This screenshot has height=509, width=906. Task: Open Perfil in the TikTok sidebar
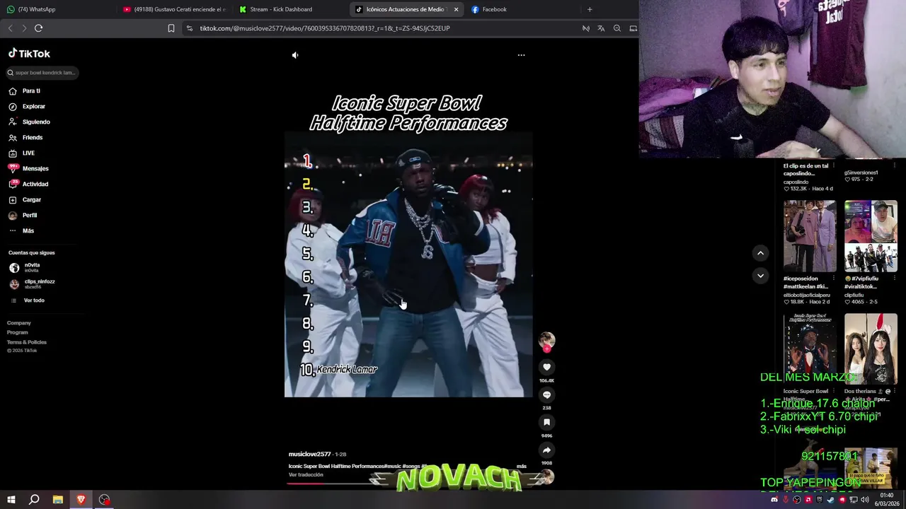(23, 216)
